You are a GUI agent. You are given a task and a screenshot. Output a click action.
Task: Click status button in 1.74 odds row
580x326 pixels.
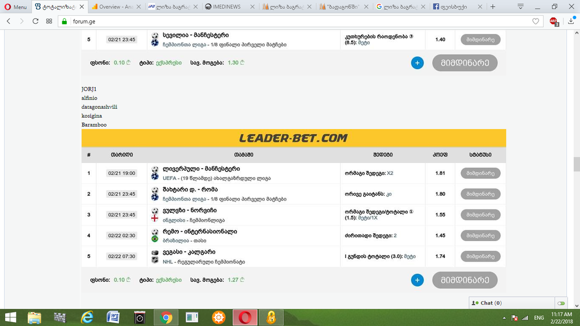[480, 256]
